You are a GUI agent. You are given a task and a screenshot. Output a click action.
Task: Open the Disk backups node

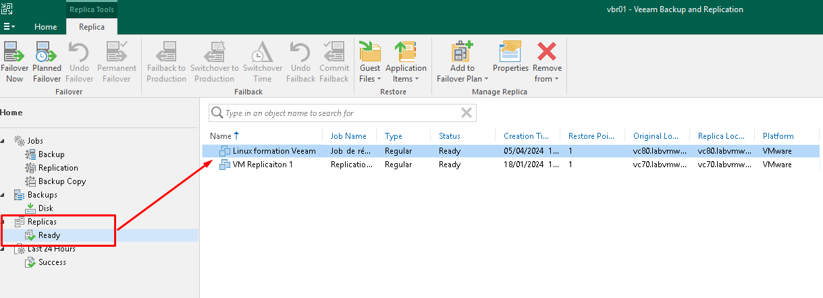coord(45,208)
